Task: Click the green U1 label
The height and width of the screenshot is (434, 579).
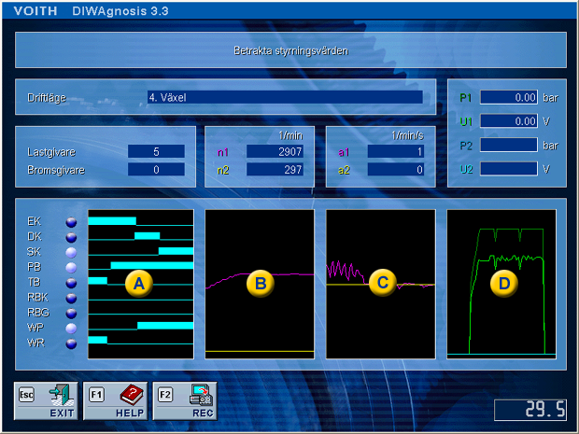Action: (466, 121)
